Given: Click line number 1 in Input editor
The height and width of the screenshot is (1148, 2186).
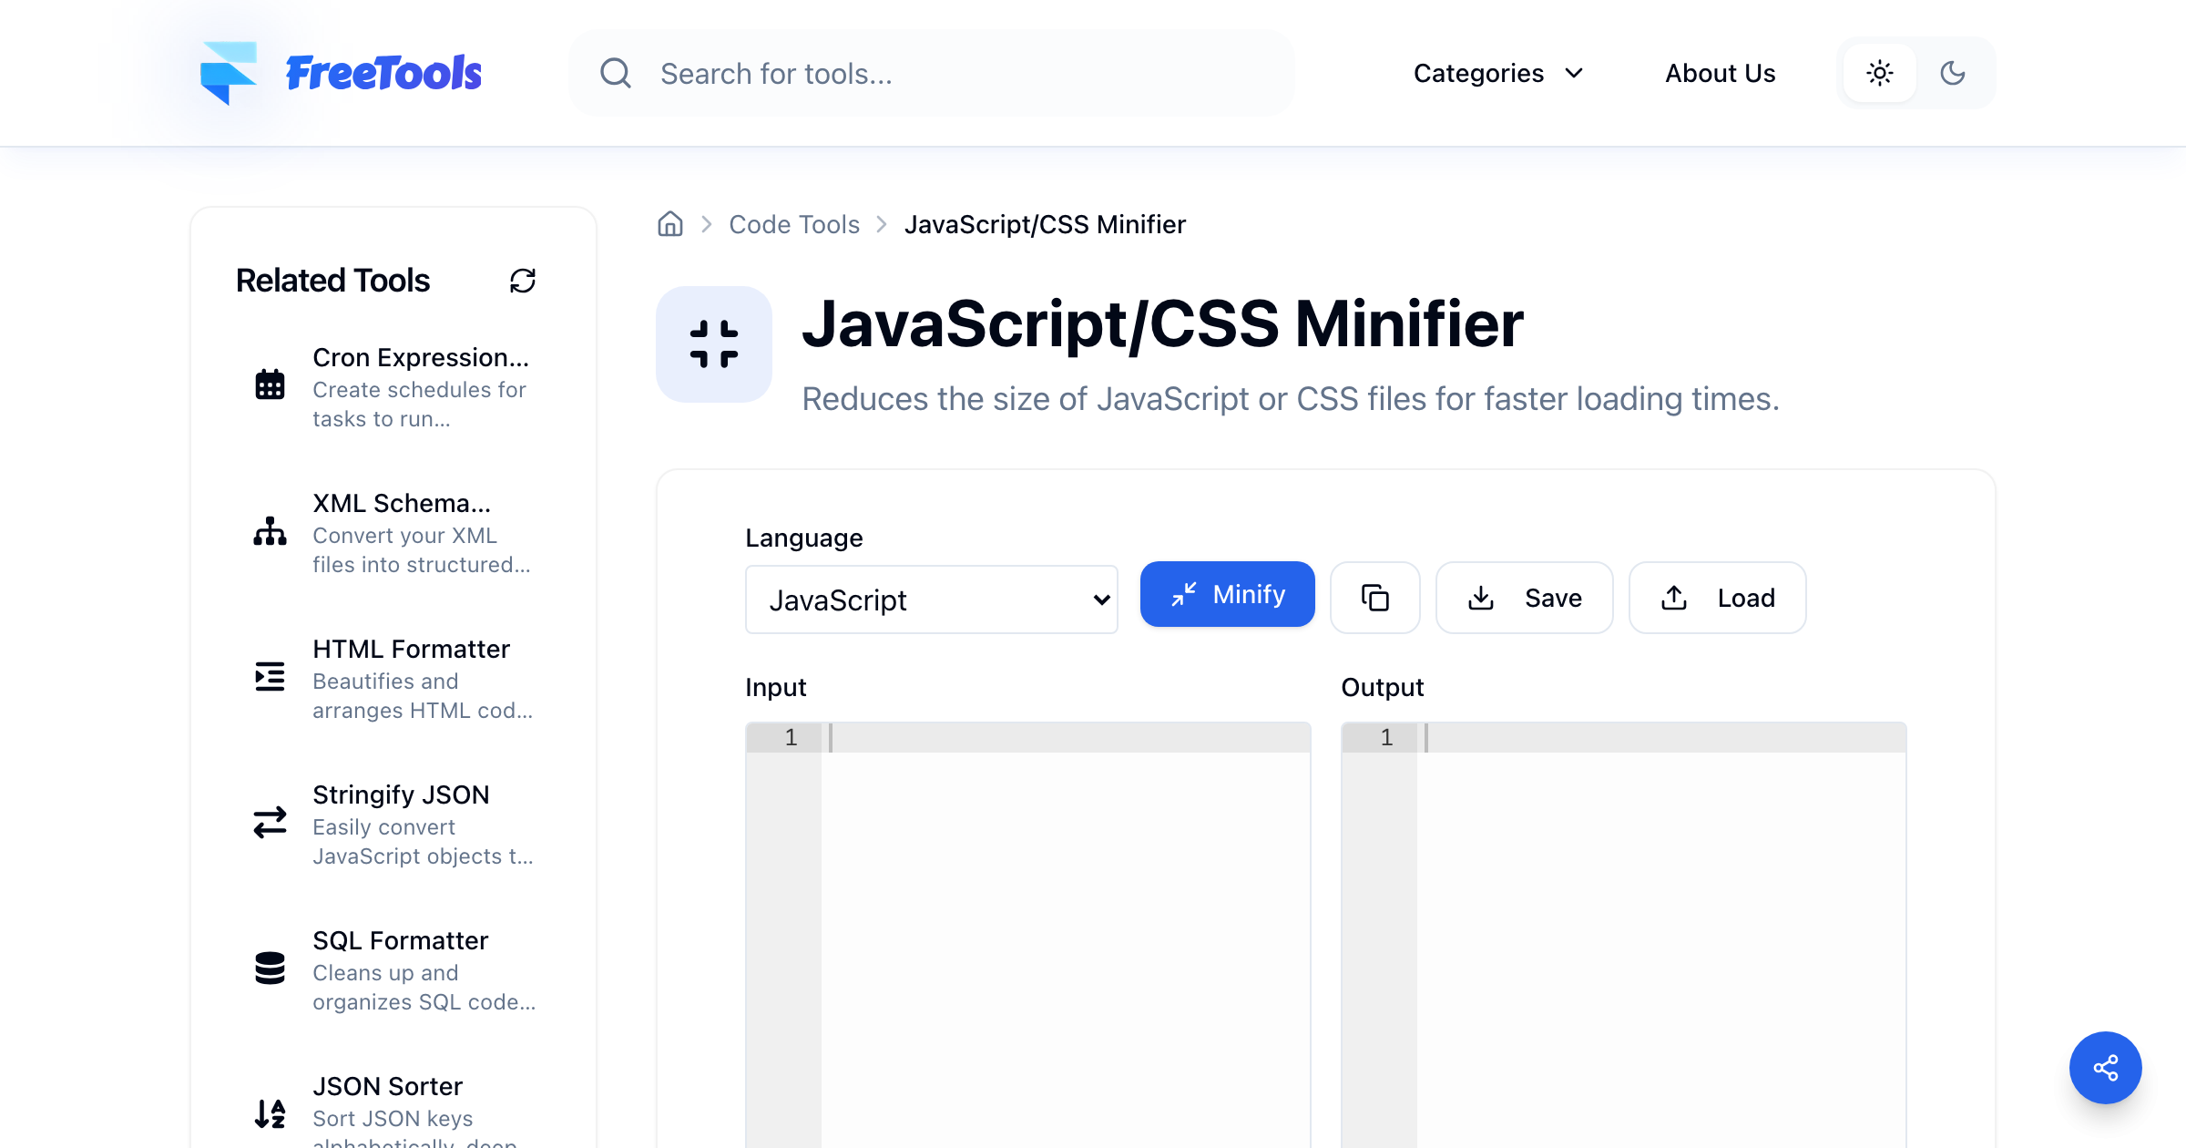Looking at the screenshot, I should click(x=791, y=737).
